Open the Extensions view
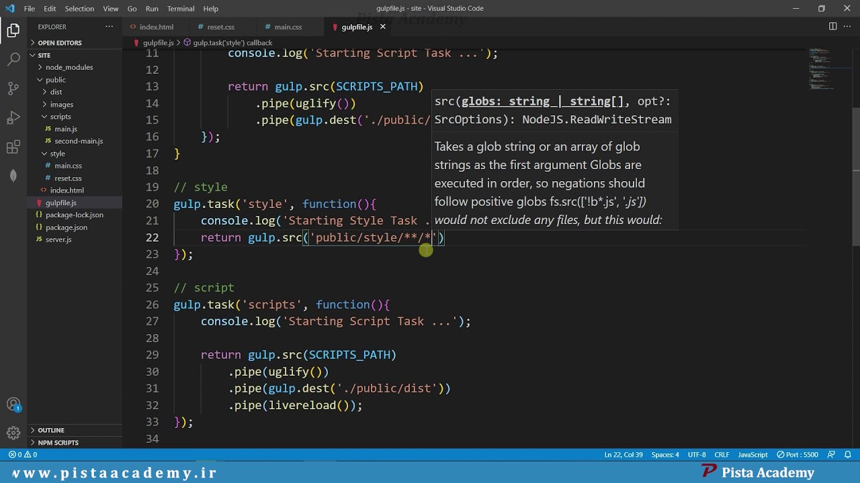The image size is (860, 483). (x=13, y=148)
